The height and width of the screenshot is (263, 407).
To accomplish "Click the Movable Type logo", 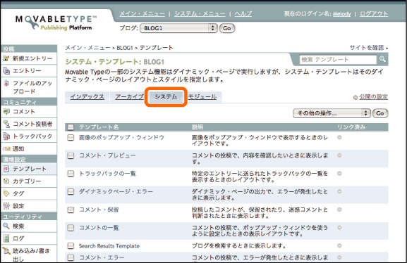I will (56, 23).
